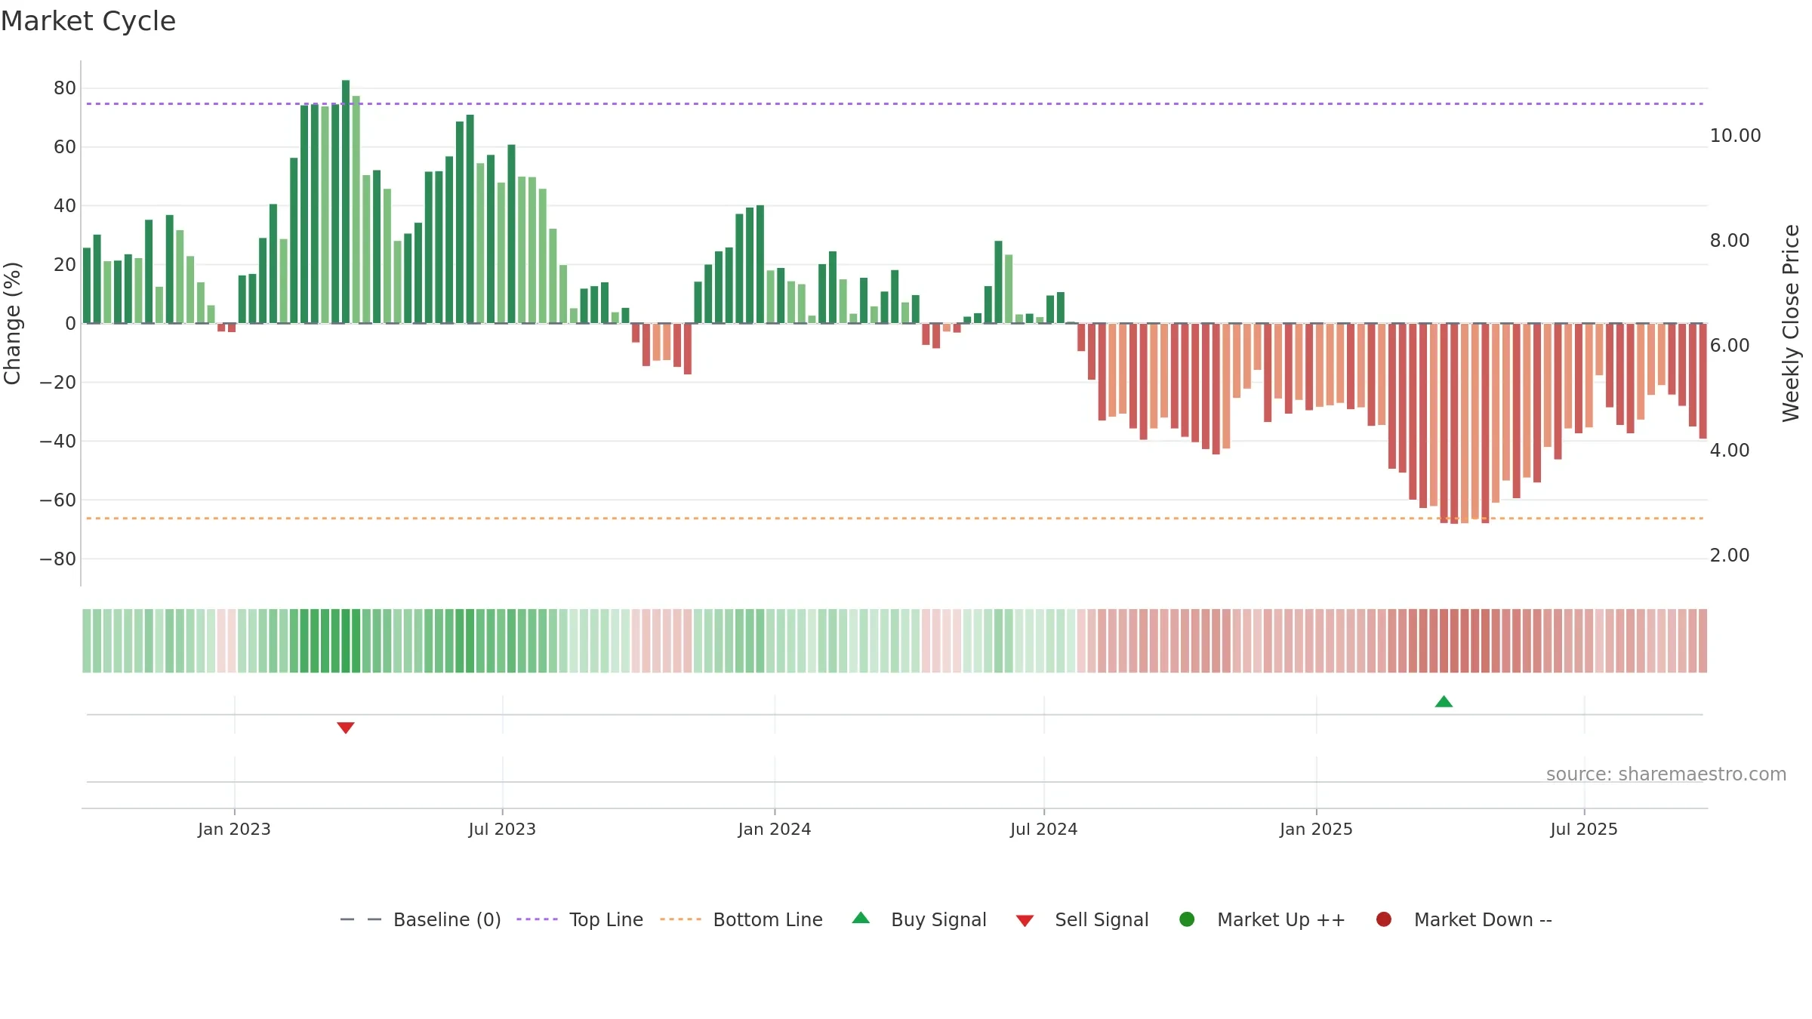Click the source: sharemaestro.com text
This screenshot has height=1019, width=1812.
pos(1666,774)
